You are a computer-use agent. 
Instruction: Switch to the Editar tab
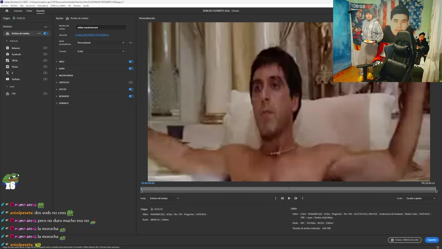click(x=29, y=11)
